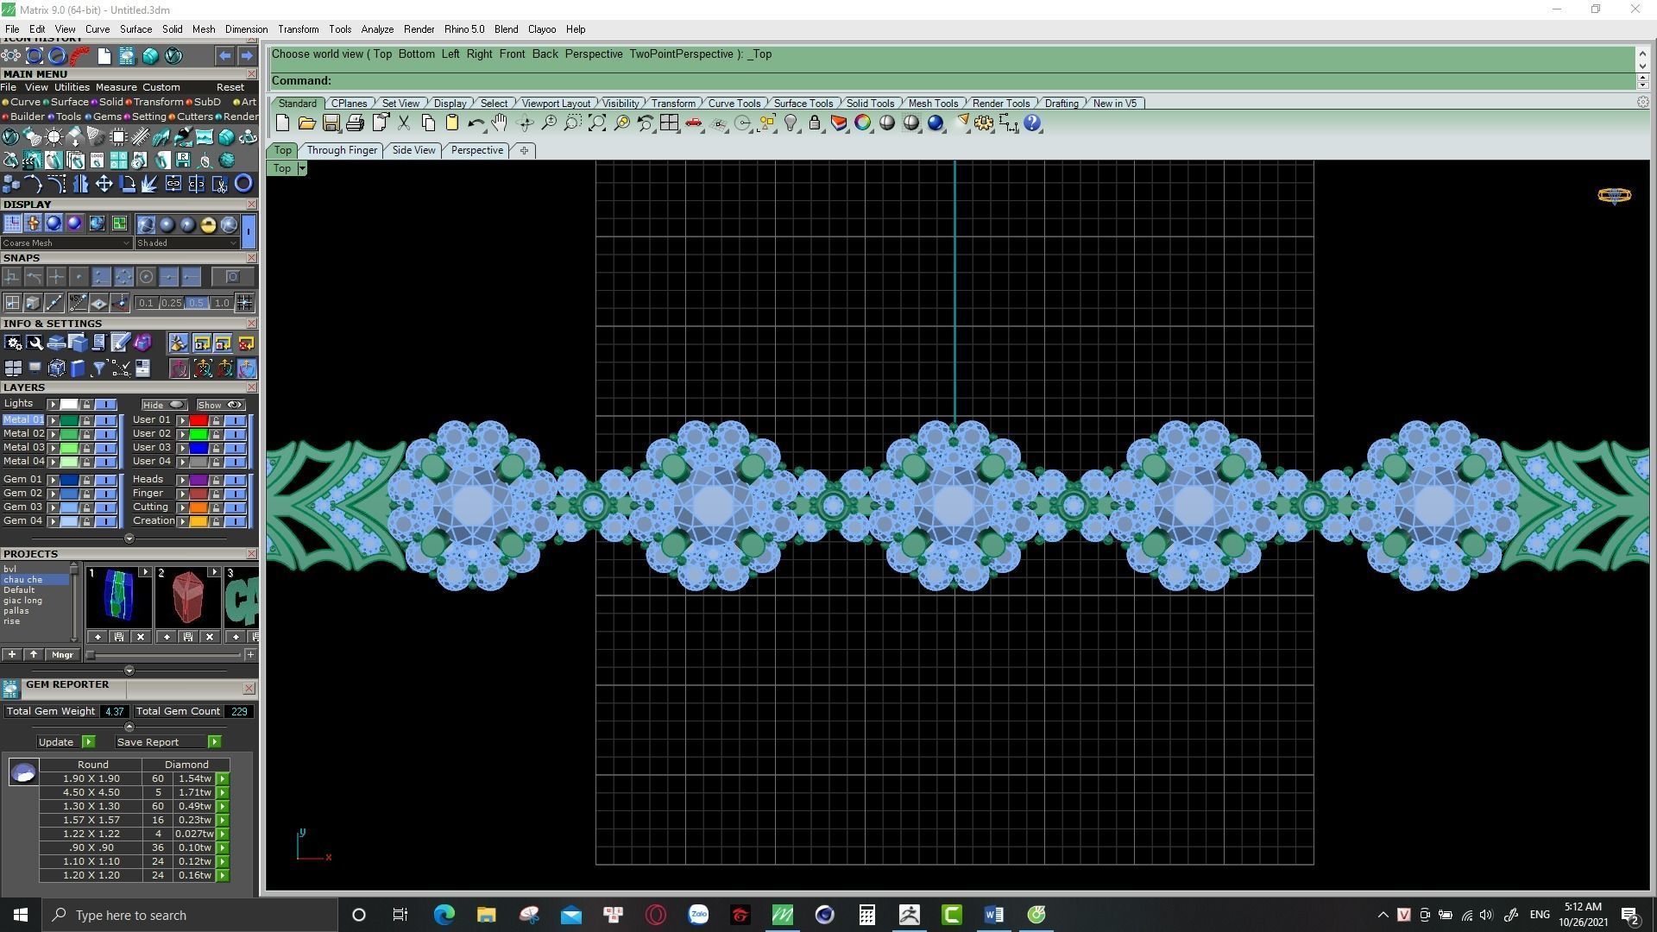Viewport: 1657px width, 932px height.
Task: Expand the Cutting layer arrow
Action: [183, 507]
